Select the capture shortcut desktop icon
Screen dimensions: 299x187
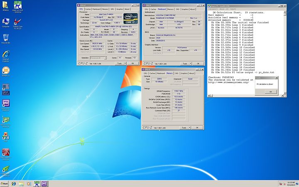click(6, 89)
